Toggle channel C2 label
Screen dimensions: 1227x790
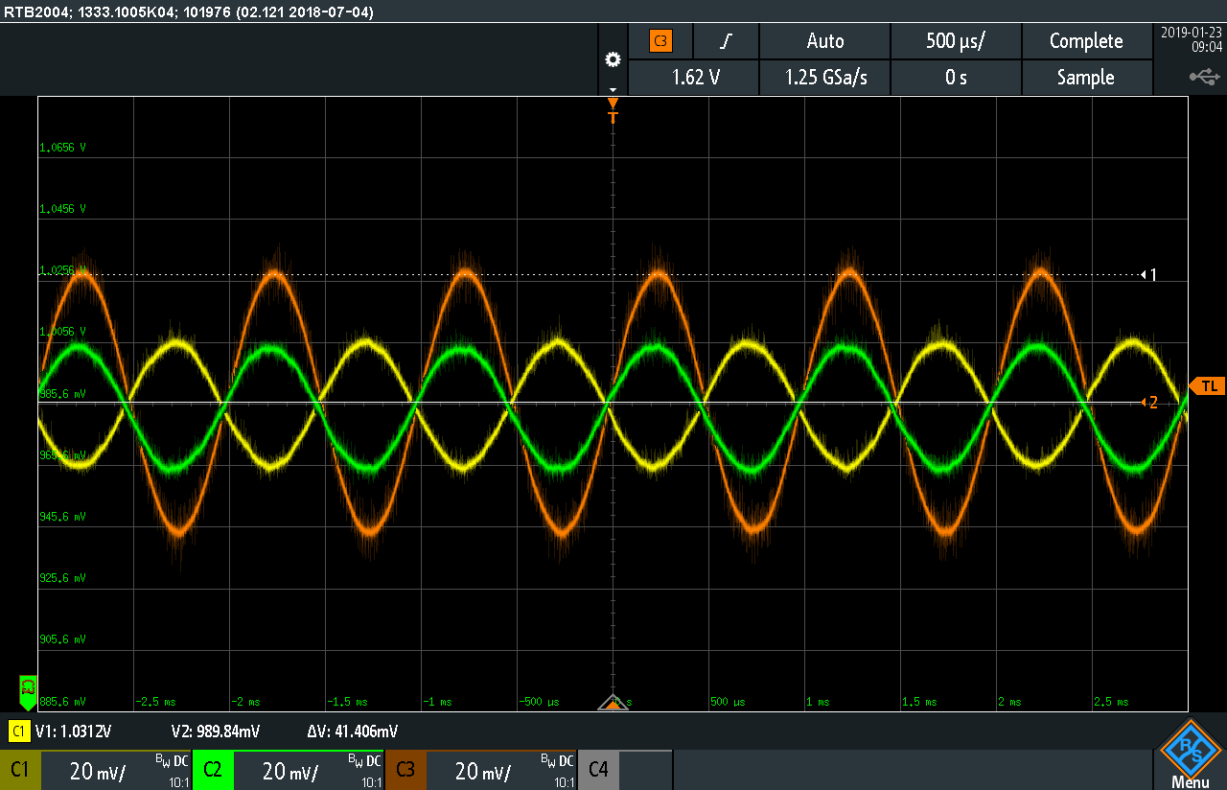click(213, 770)
